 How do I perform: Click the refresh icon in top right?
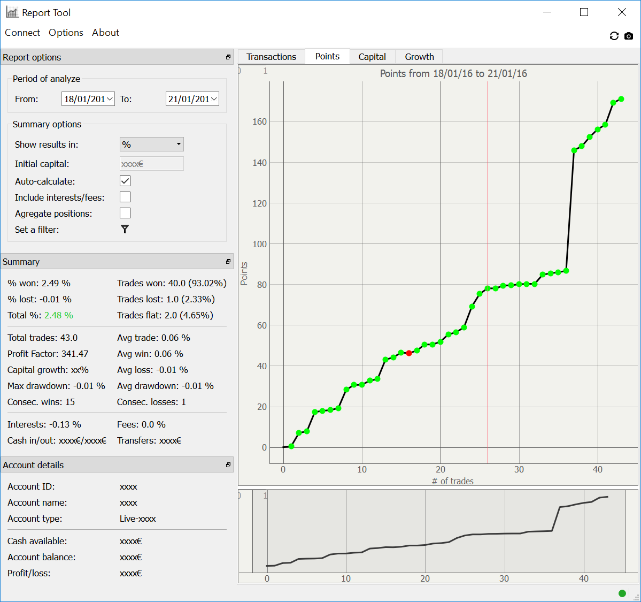point(614,36)
